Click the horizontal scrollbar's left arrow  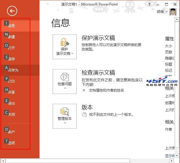(x=2, y=161)
